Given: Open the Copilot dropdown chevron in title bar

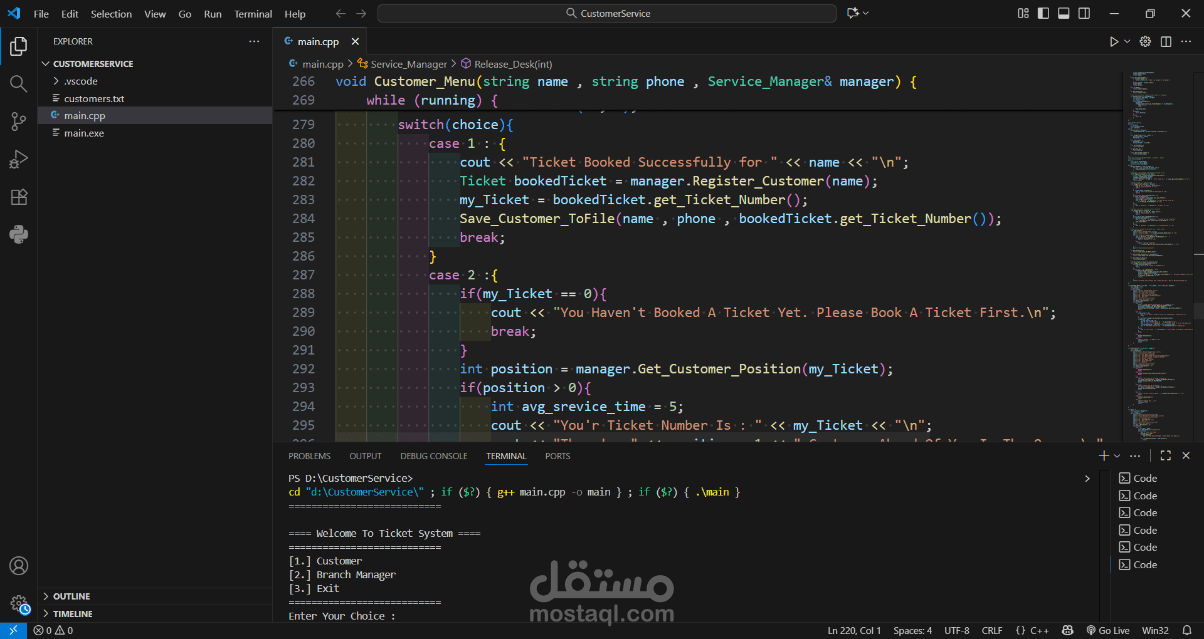Looking at the screenshot, I should pyautogui.click(x=866, y=13).
